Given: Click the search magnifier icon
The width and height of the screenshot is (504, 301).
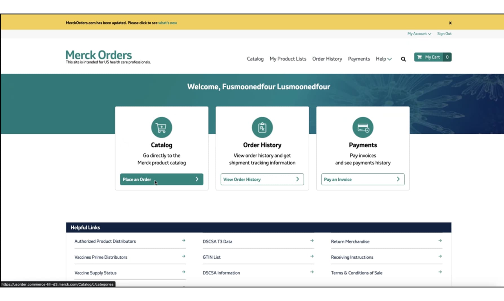Looking at the screenshot, I should [x=403, y=59].
